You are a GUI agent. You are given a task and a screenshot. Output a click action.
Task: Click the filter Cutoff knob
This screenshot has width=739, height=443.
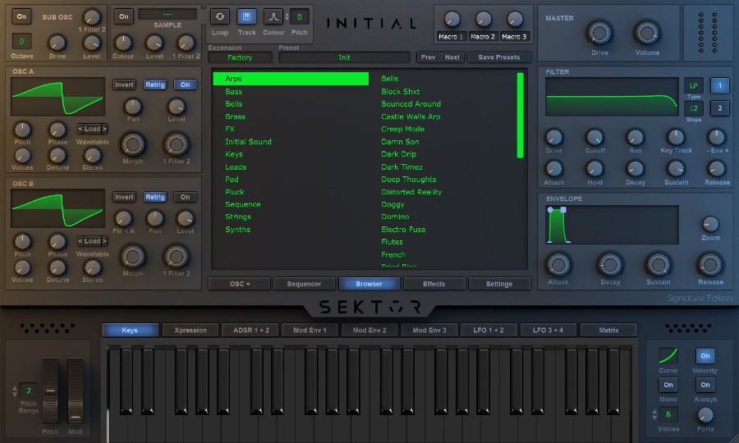point(594,137)
